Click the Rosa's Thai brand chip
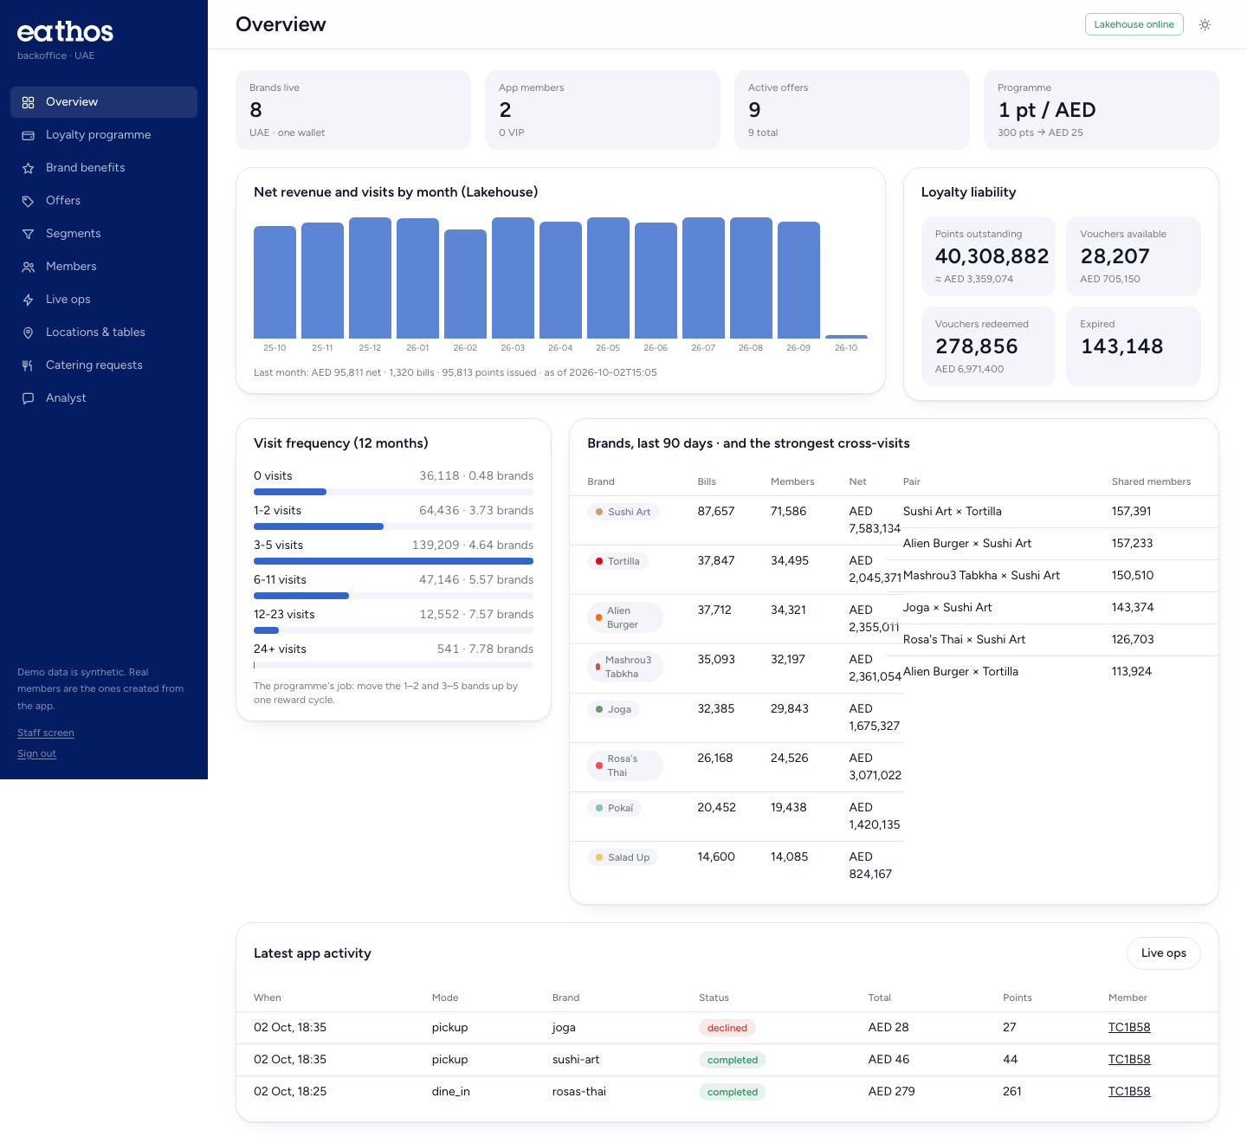Image resolution: width=1247 pixels, height=1143 pixels. tap(625, 765)
